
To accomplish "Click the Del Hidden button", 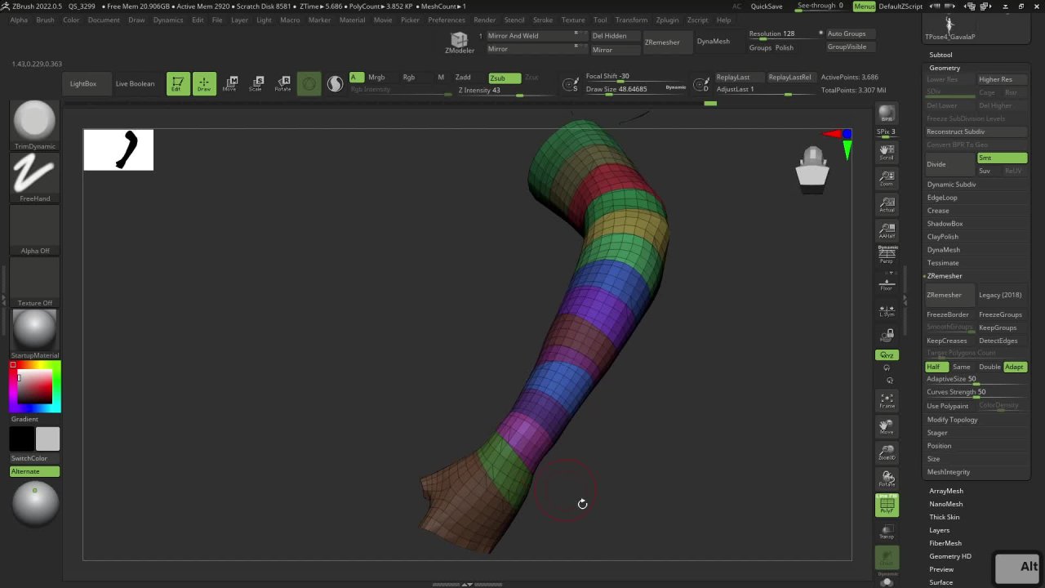I will tap(609, 36).
